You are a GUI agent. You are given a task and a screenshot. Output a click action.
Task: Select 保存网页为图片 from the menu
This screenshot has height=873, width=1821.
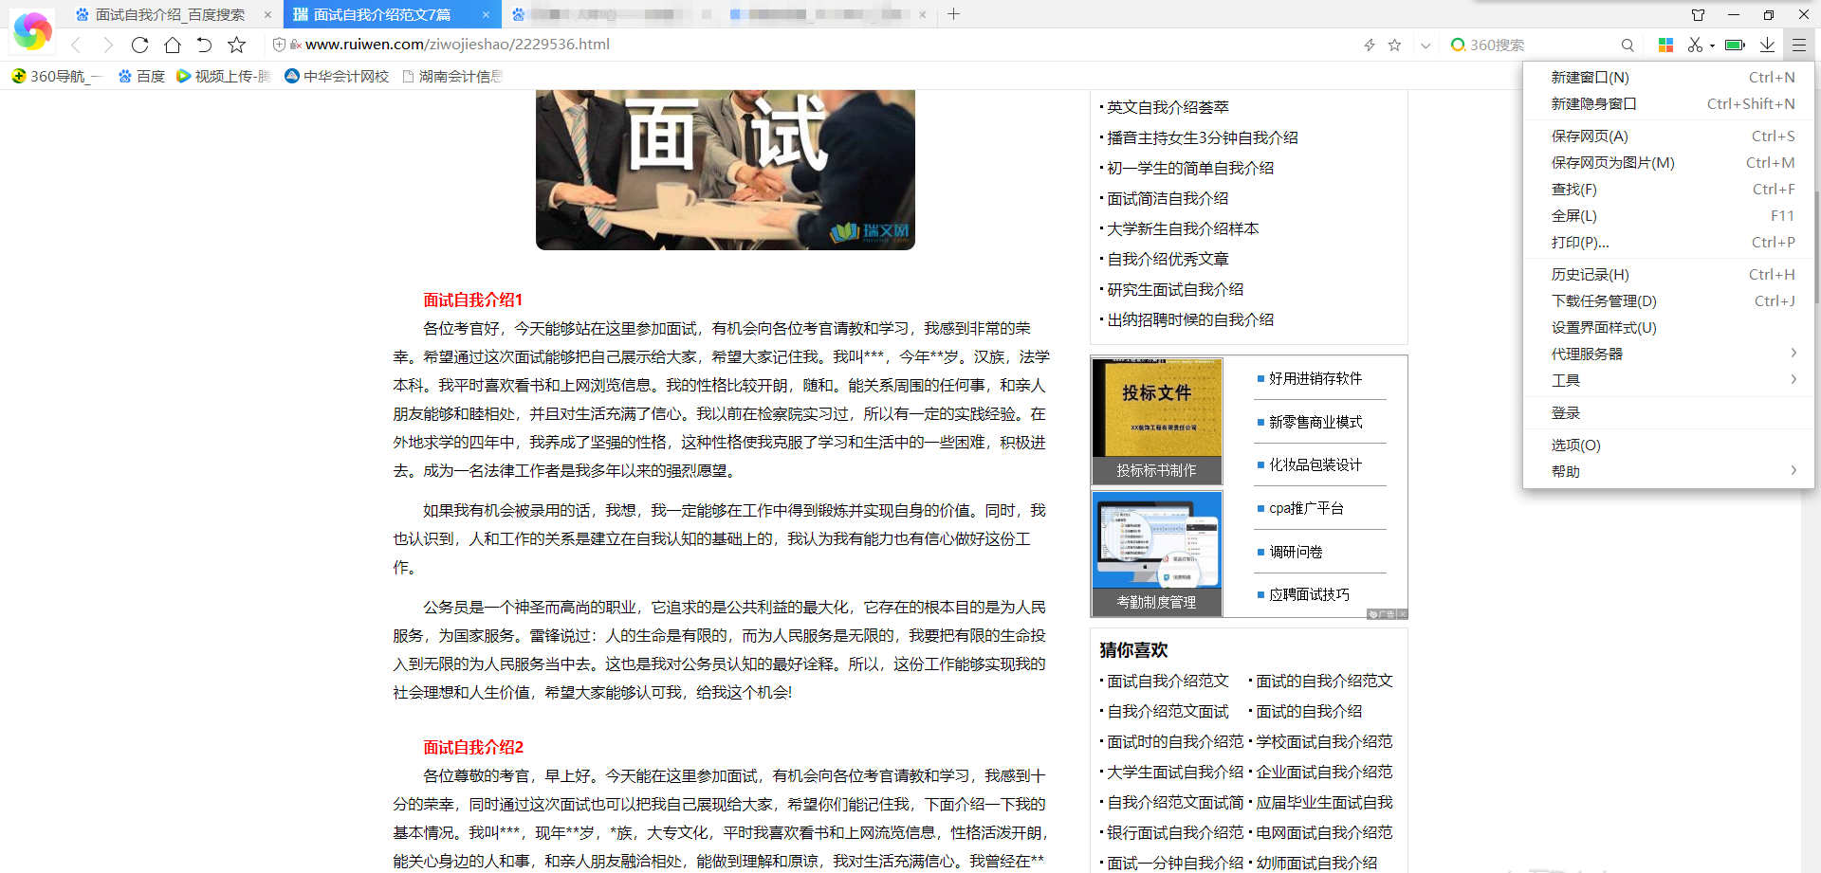pyautogui.click(x=1612, y=163)
